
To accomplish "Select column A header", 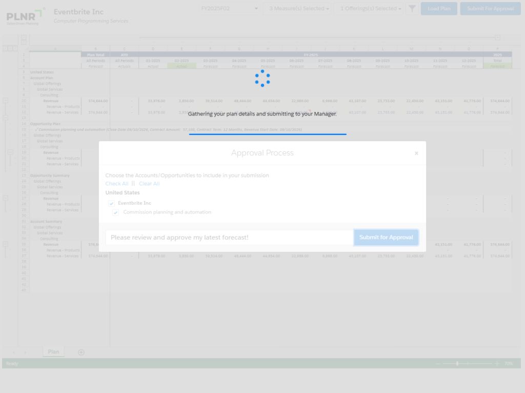I will click(x=55, y=49).
